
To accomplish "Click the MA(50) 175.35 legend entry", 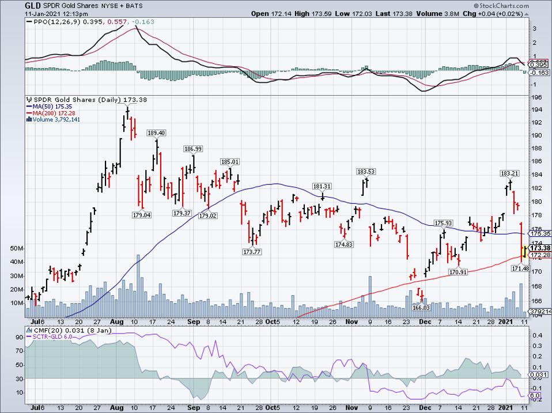I will 50,107.
